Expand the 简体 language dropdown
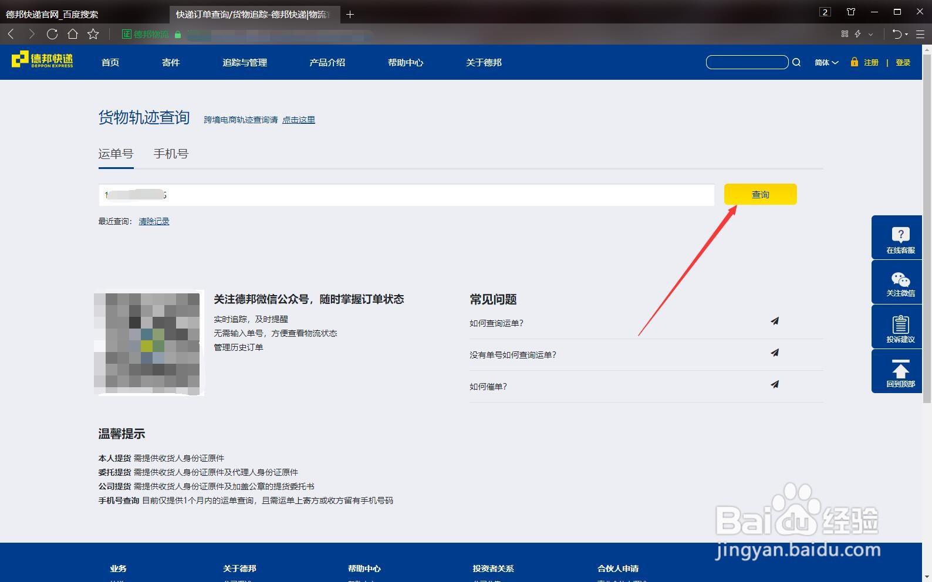Screen dimensions: 932x582 click(826, 62)
